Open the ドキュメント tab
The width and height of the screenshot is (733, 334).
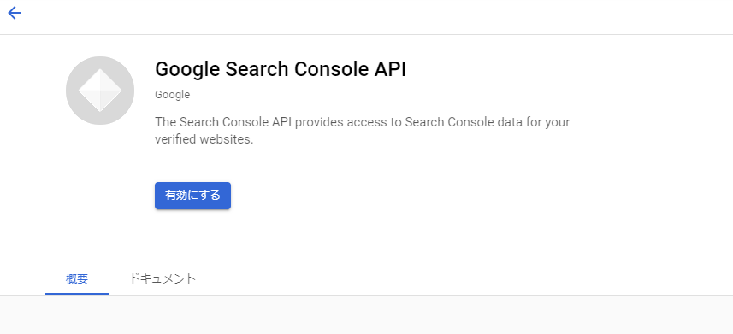[162, 278]
